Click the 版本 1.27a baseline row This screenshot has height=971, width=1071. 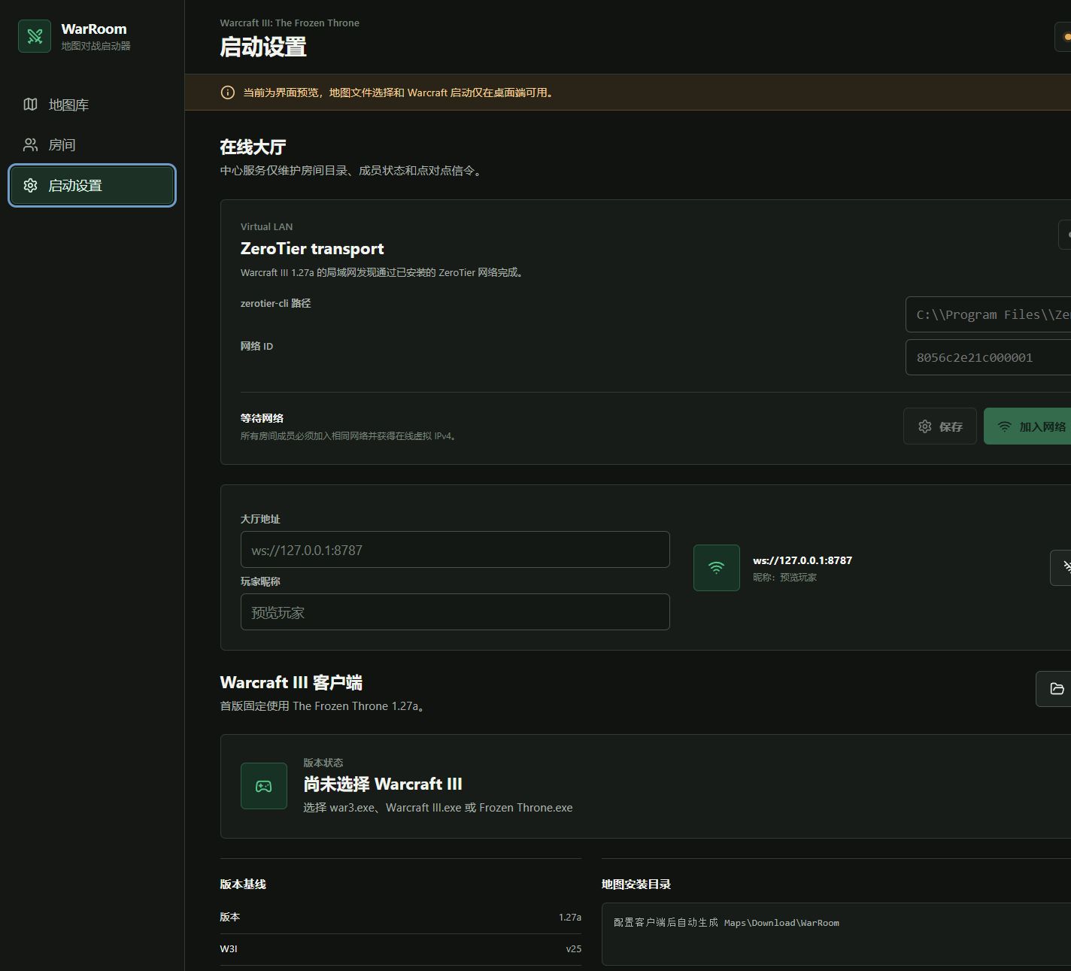(x=400, y=917)
